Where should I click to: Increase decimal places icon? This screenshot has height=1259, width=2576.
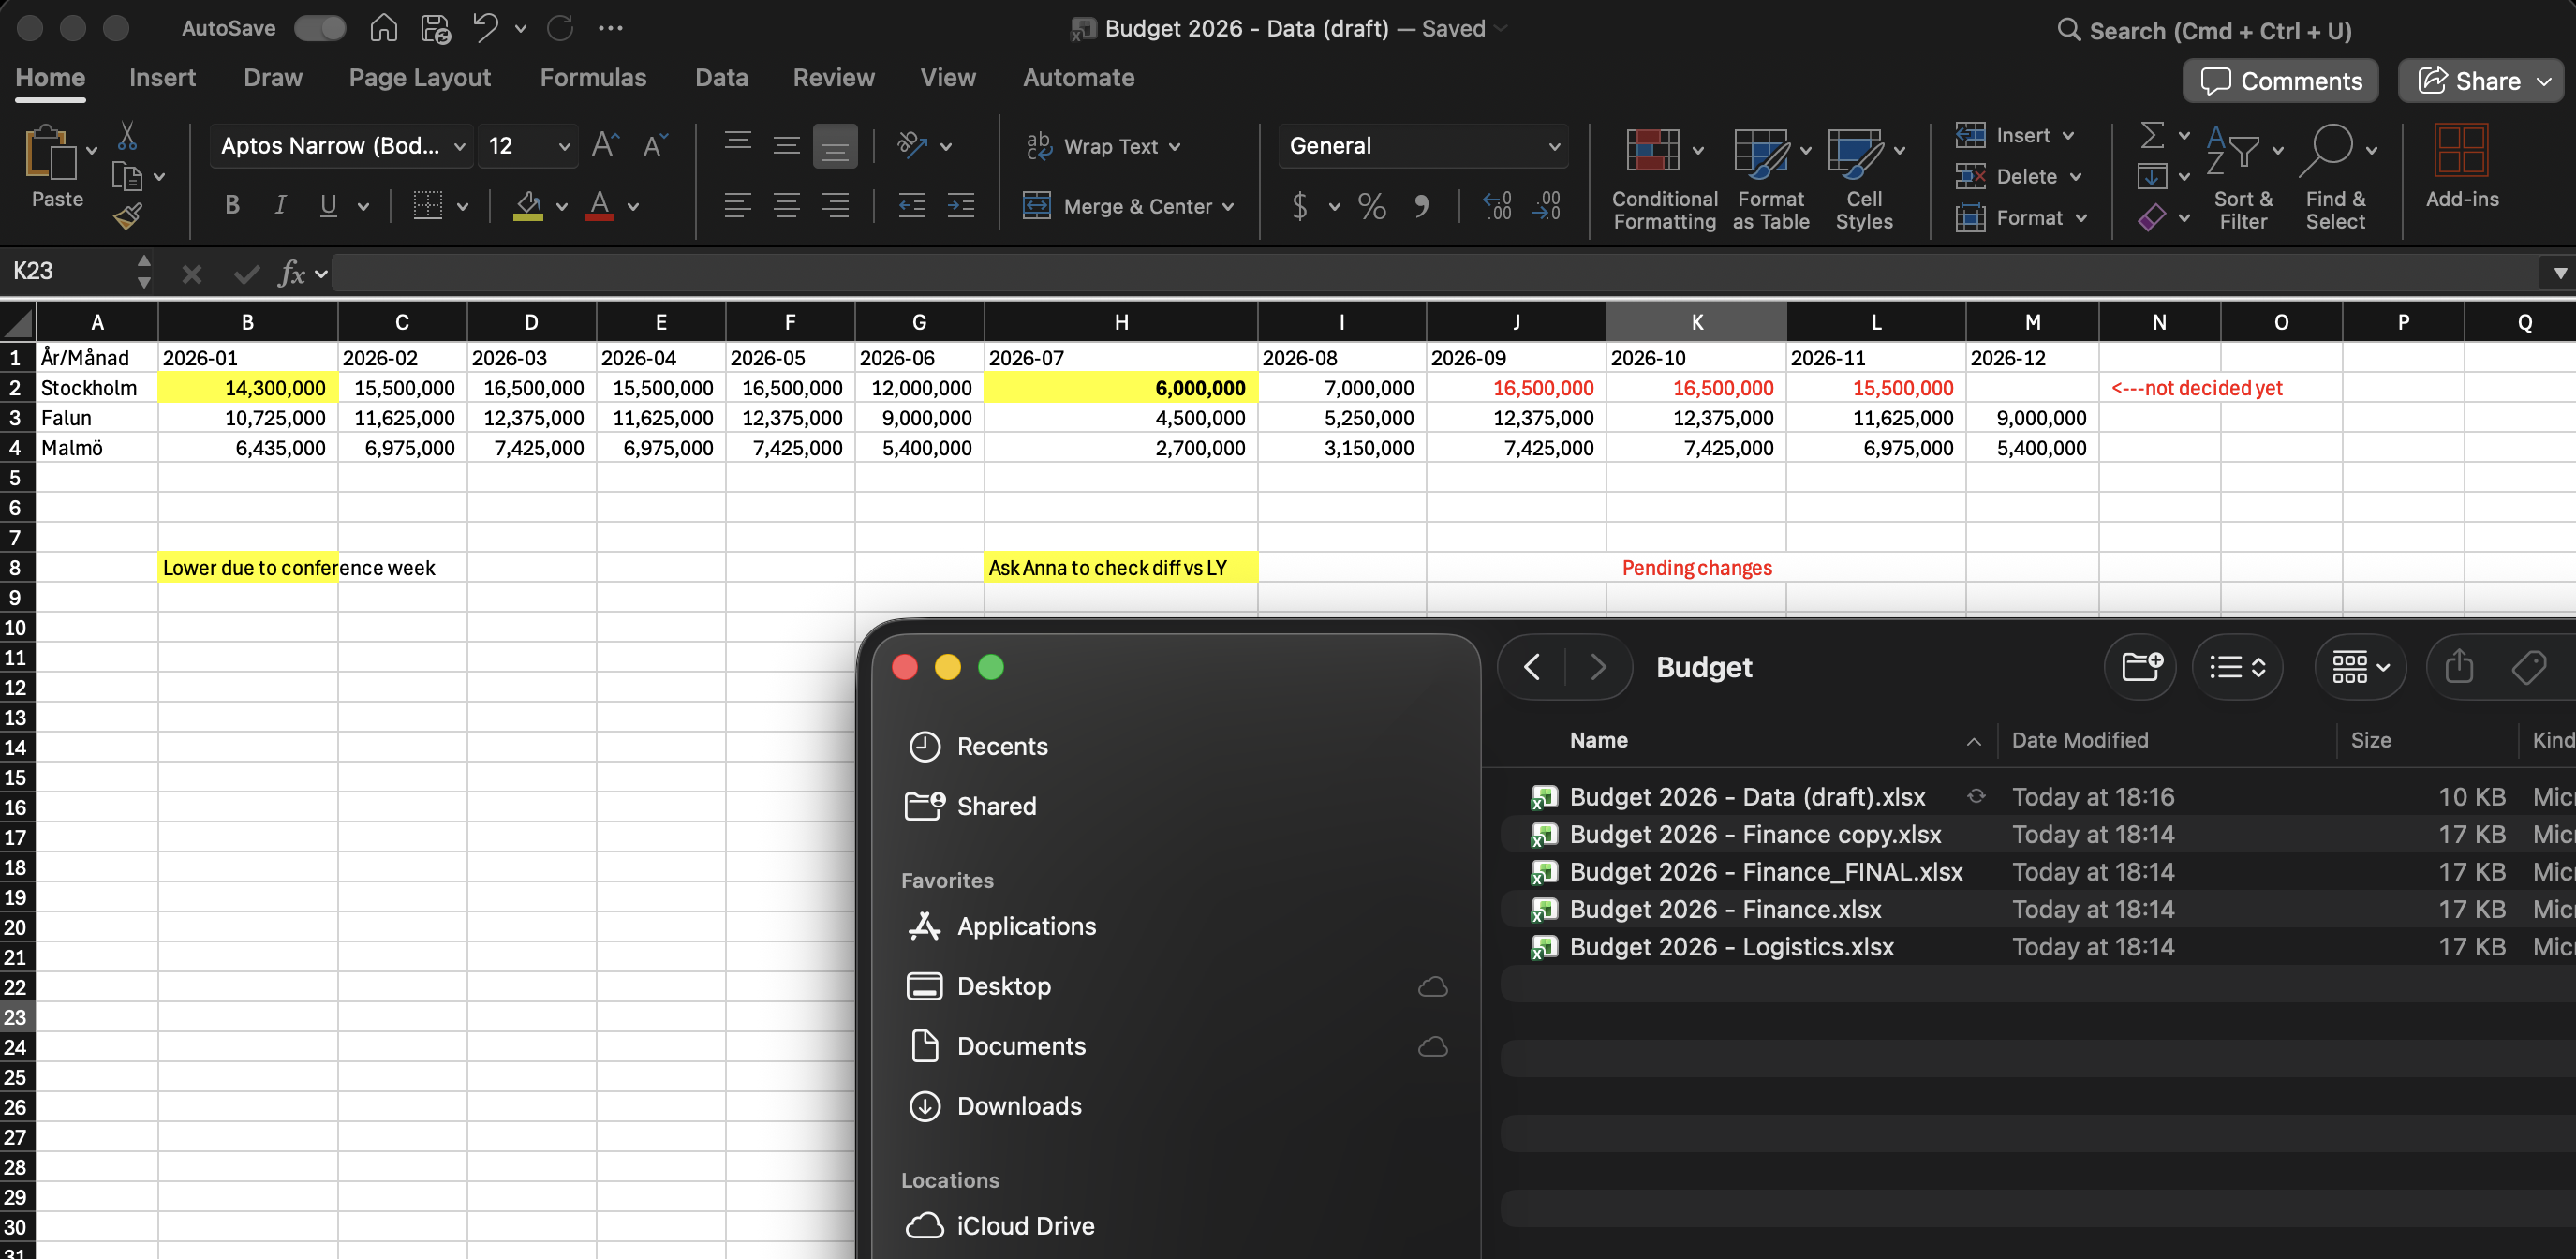[x=1497, y=206]
